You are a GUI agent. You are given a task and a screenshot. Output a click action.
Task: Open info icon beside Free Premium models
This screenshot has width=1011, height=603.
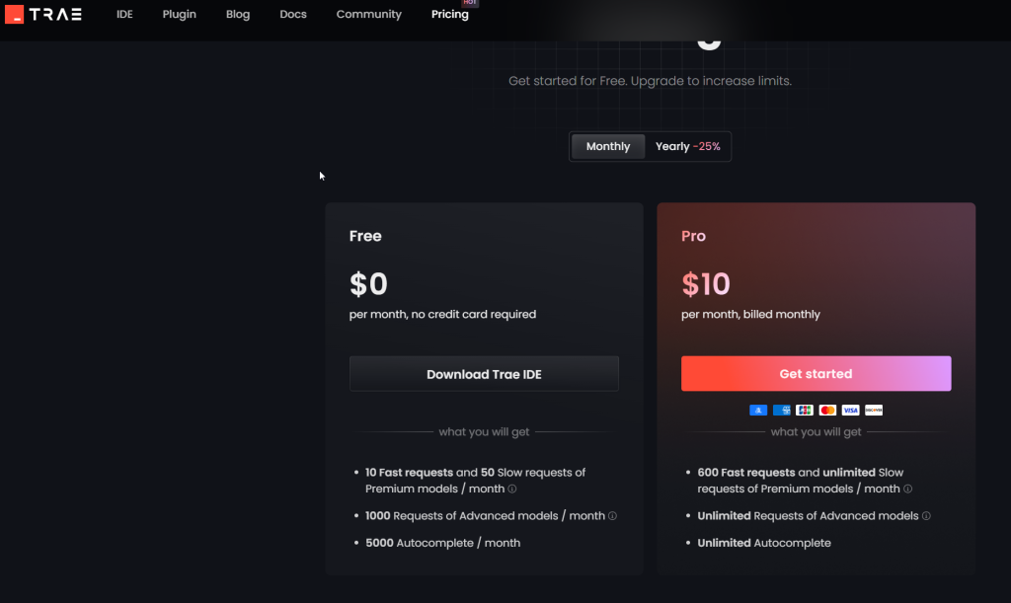click(x=512, y=489)
